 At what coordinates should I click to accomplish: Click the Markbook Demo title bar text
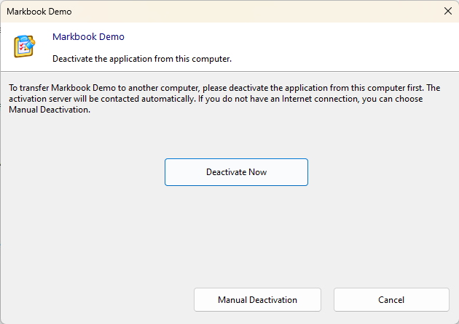[39, 12]
